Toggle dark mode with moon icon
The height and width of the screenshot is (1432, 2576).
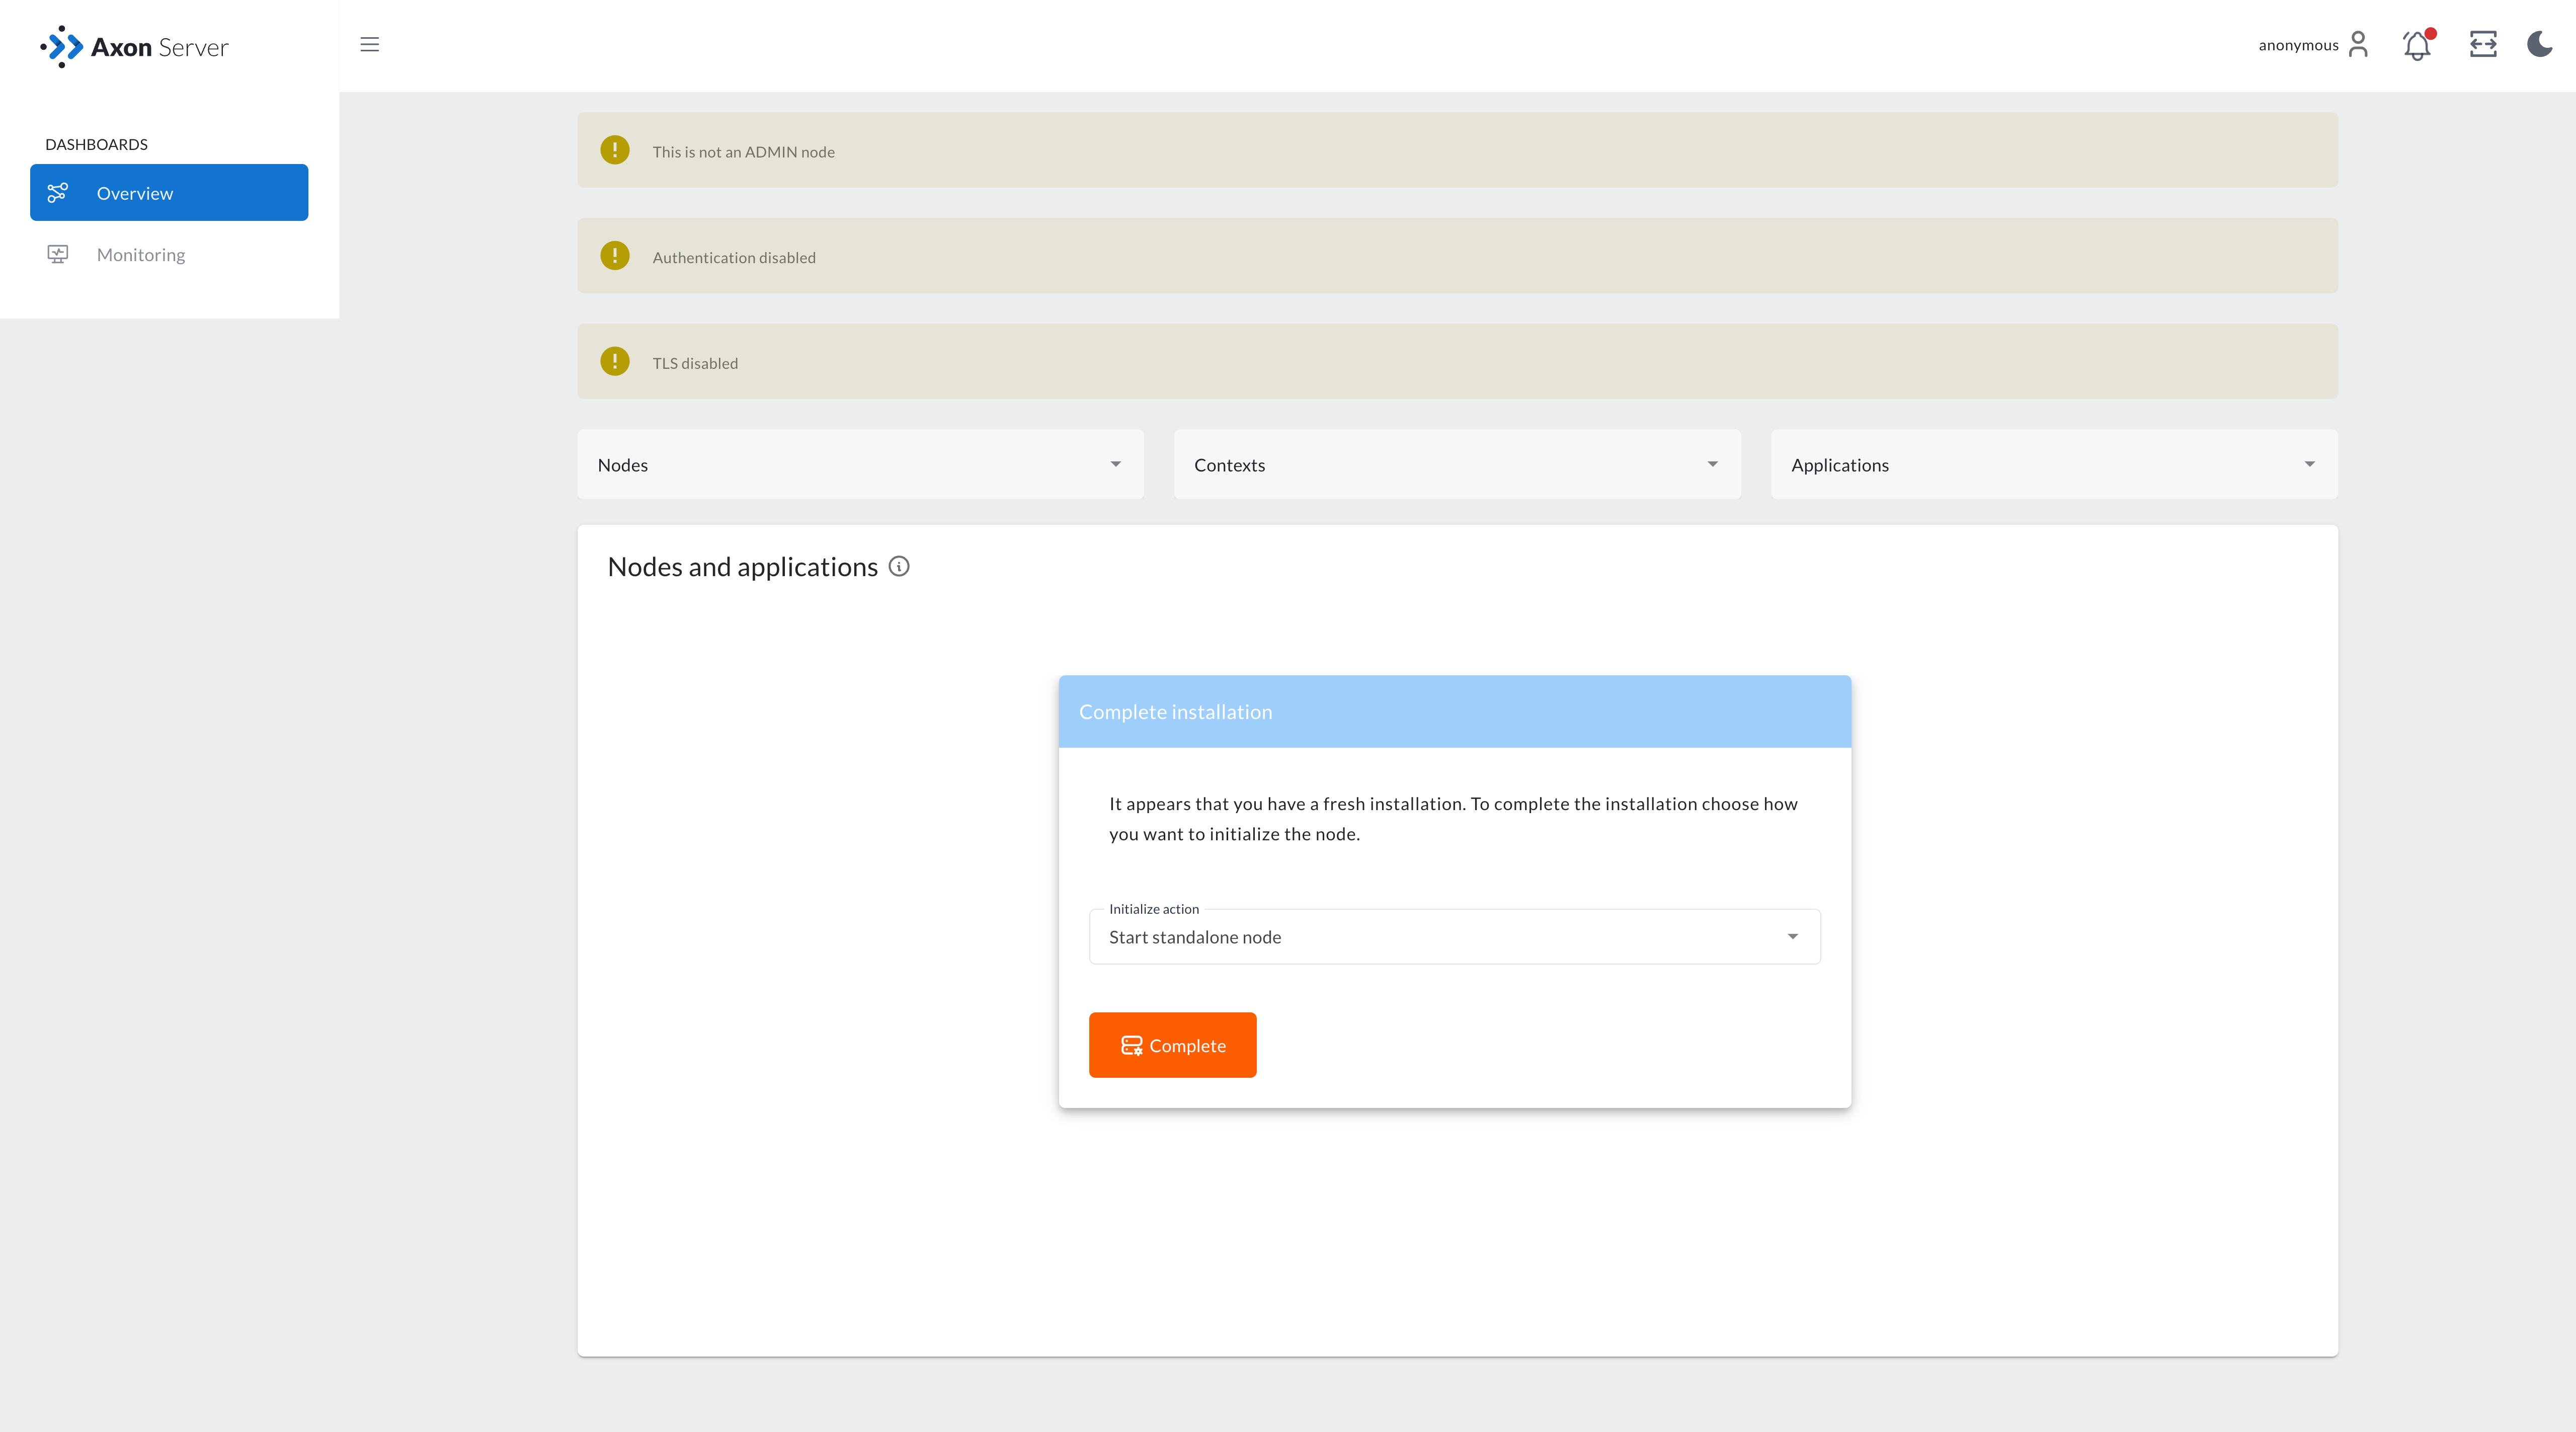(2539, 45)
